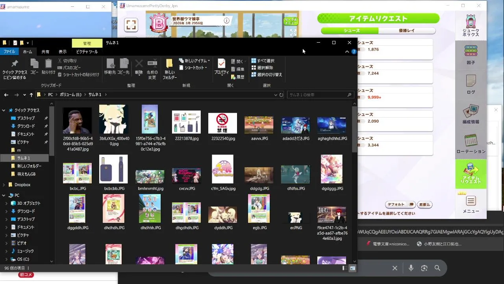The width and height of the screenshot is (504, 284).
Task: Switch to the large thumbnails view in the status bar
Action: (x=352, y=268)
